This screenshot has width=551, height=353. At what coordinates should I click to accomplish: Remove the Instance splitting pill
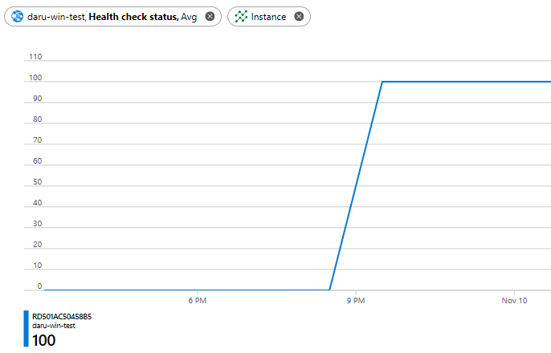pos(299,17)
